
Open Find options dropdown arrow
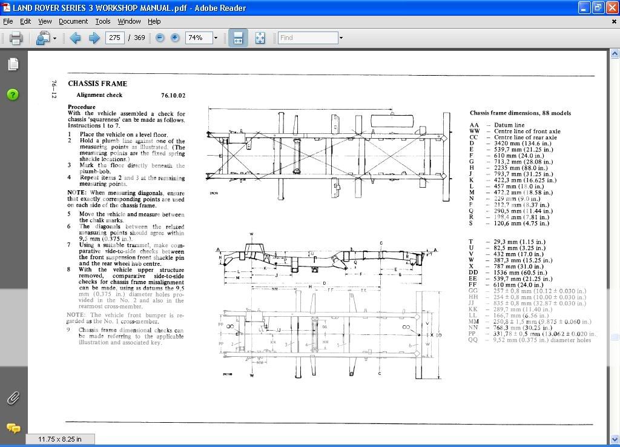(341, 38)
